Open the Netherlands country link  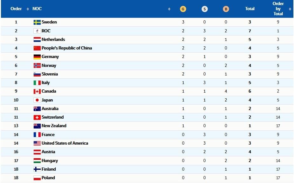53,40
